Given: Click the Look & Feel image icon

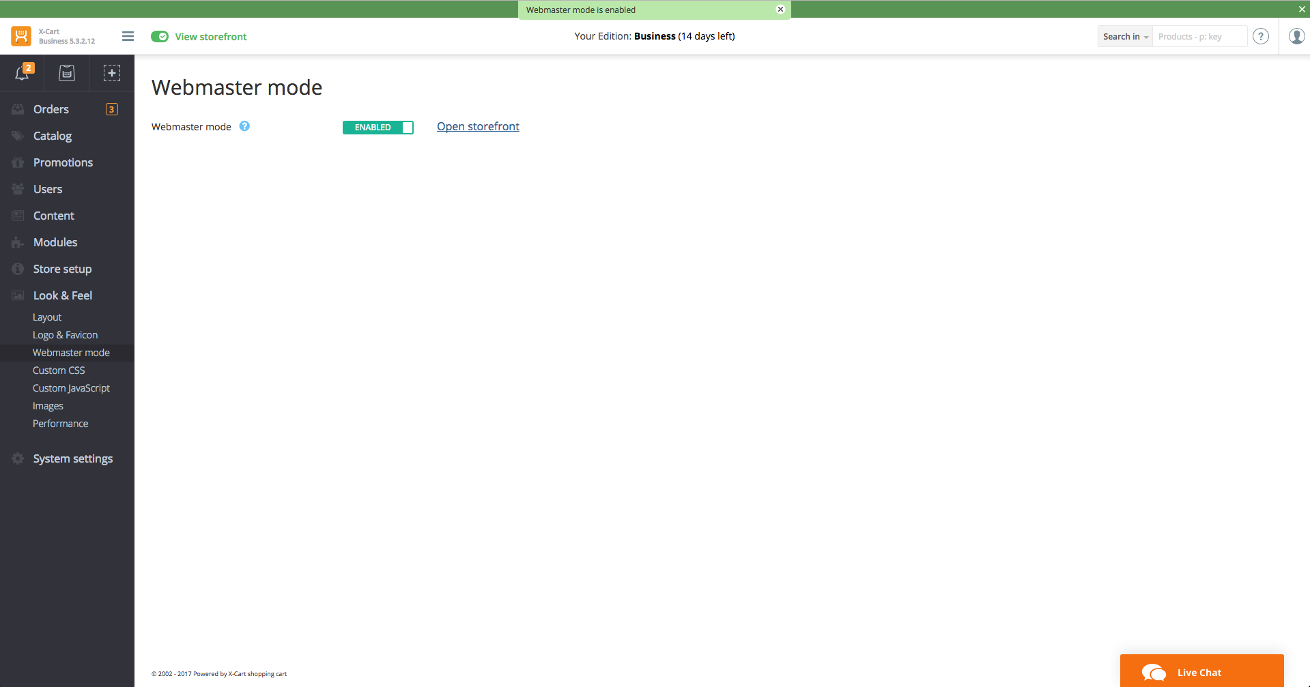Looking at the screenshot, I should click(18, 295).
